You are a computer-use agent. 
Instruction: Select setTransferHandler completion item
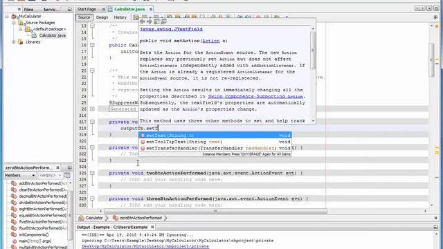(x=215, y=148)
